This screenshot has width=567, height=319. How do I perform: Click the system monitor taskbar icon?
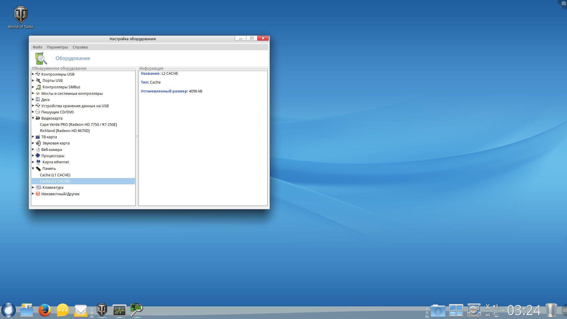click(x=119, y=310)
